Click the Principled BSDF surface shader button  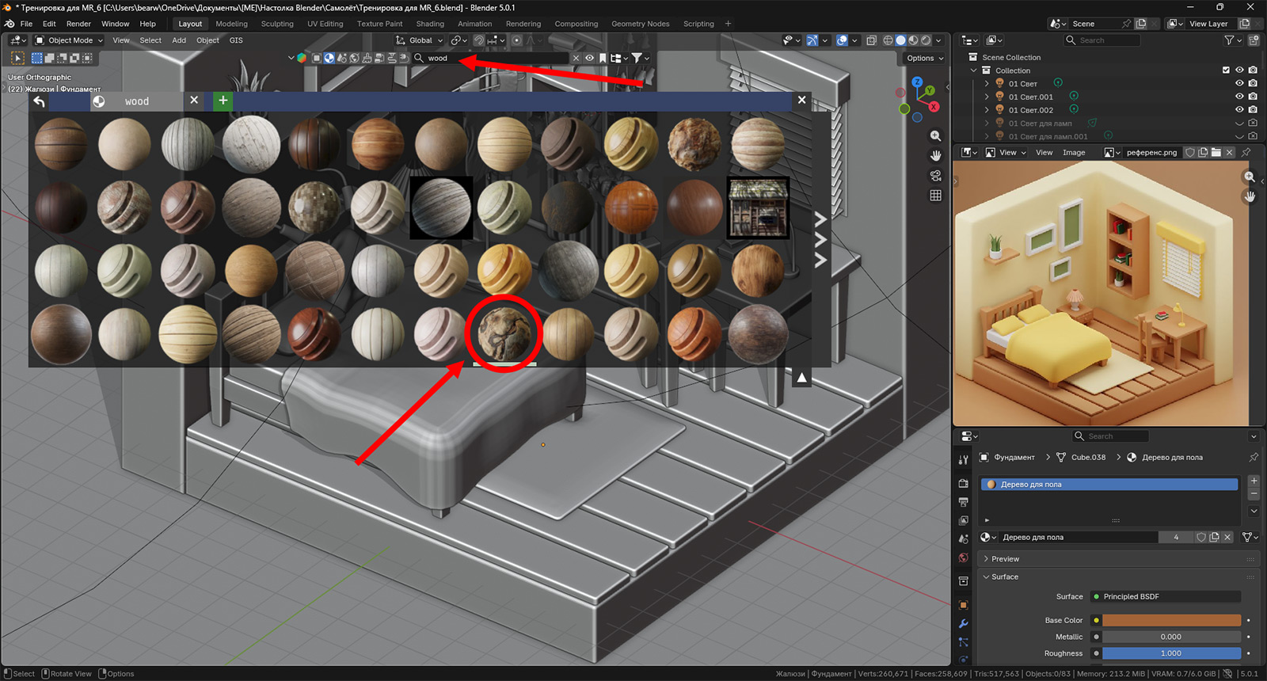tap(1166, 597)
